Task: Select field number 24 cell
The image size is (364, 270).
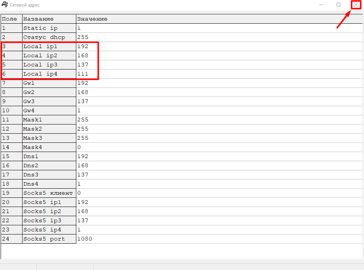Action: pos(11,239)
